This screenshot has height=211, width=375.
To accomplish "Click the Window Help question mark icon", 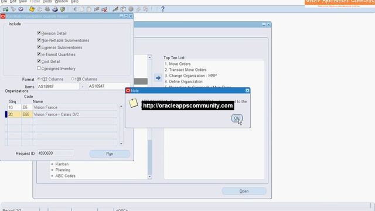I will click(x=163, y=9).
